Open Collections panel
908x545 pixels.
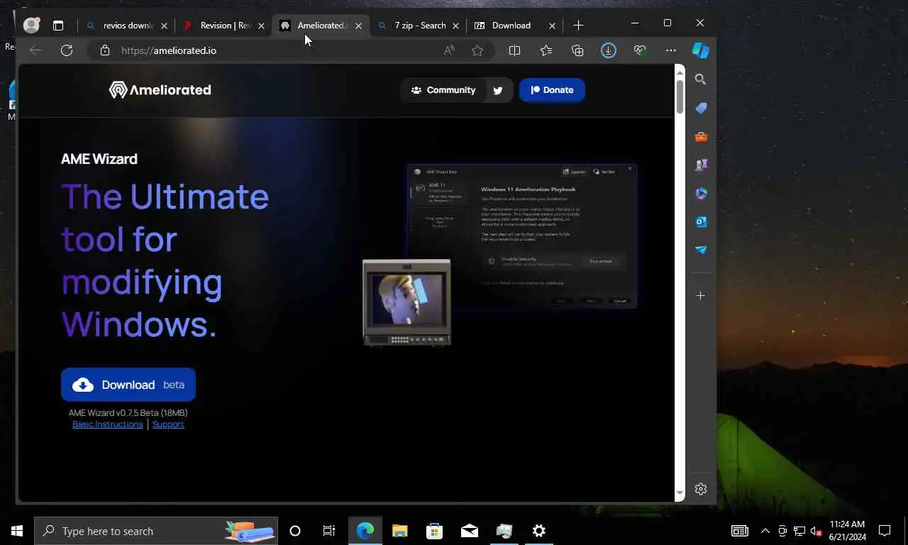[577, 50]
